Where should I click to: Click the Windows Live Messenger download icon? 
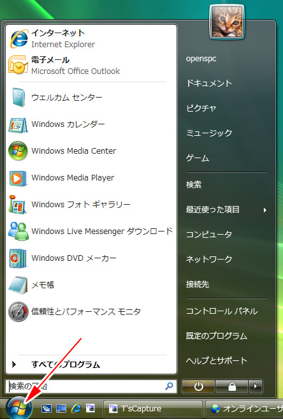(18, 231)
